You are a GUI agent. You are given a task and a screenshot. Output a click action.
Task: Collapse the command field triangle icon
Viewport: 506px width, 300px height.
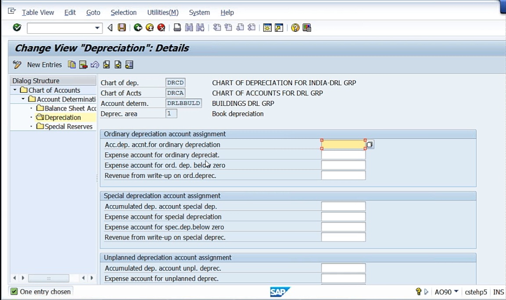coord(110,28)
